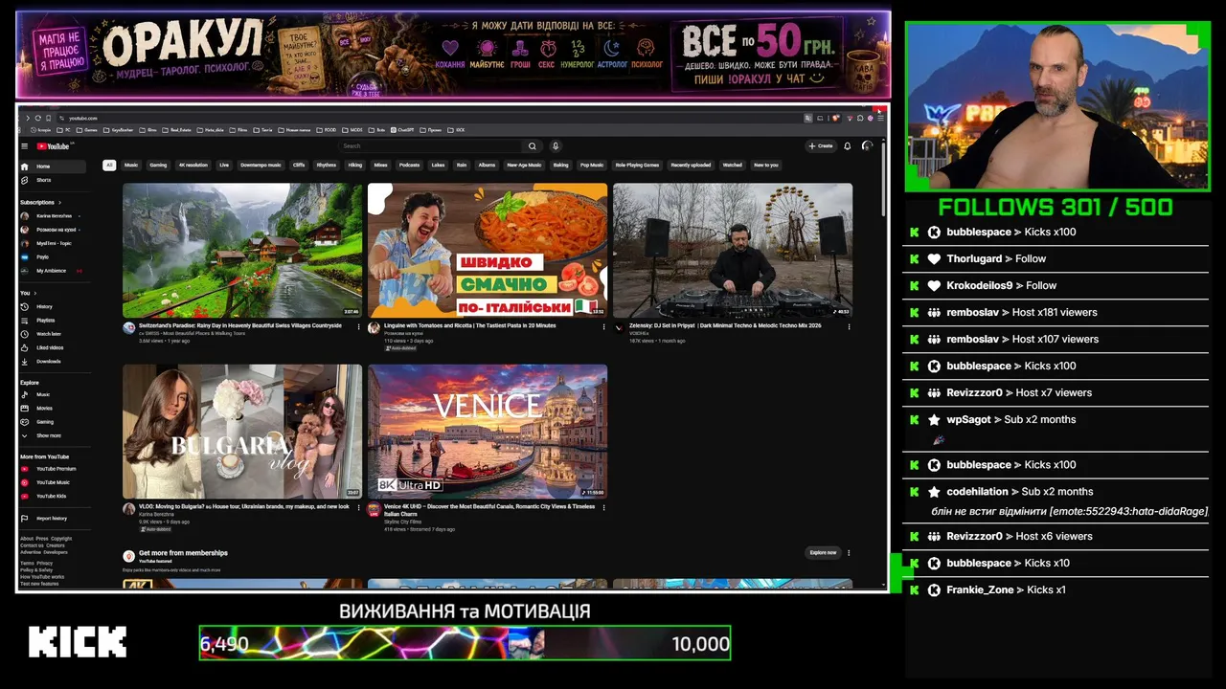Open YouTube notifications bell
The width and height of the screenshot is (1226, 689).
[848, 146]
